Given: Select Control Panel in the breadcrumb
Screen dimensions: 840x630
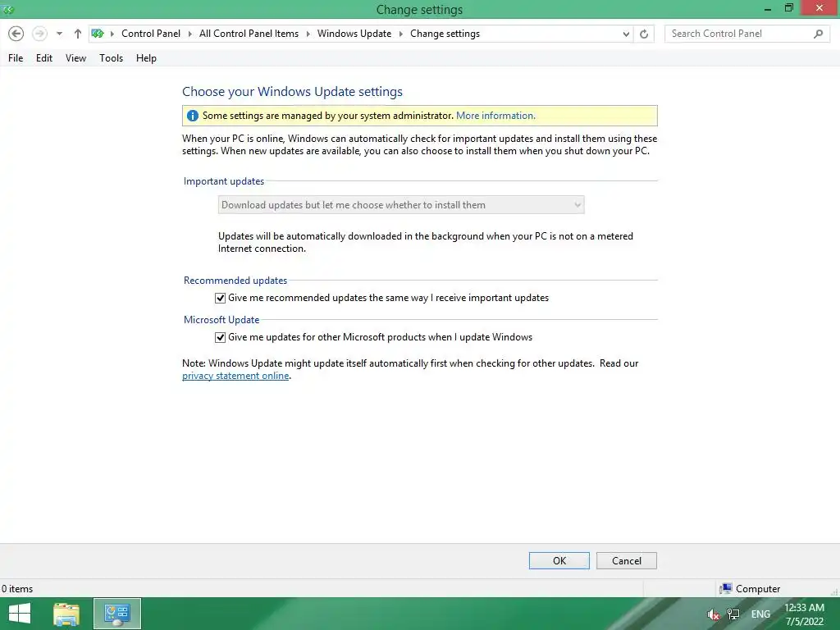Looking at the screenshot, I should [x=151, y=34].
